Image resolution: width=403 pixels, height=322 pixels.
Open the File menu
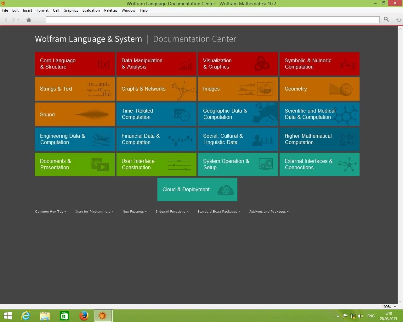[x=5, y=10]
